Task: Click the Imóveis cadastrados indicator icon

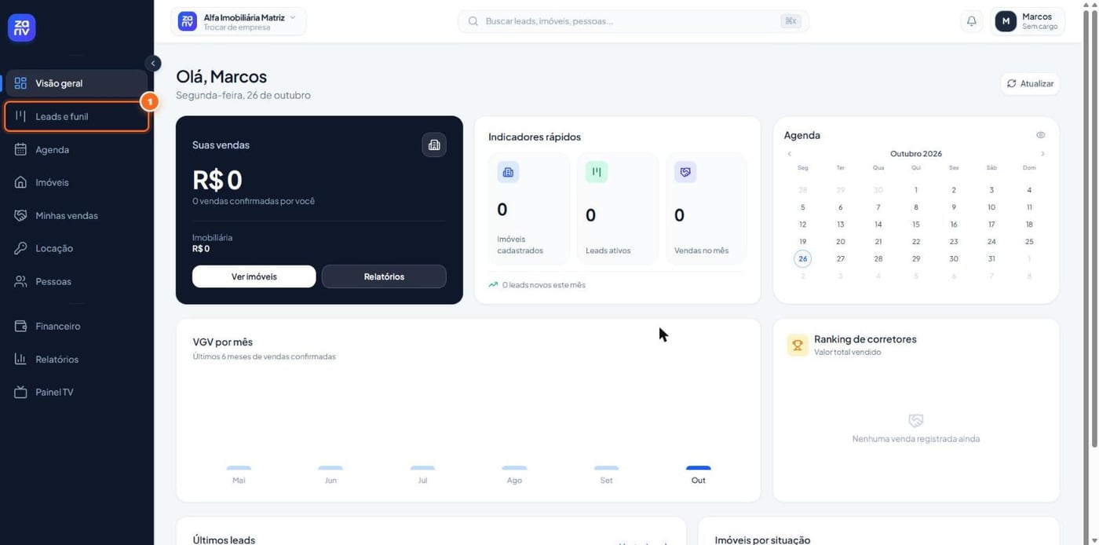Action: (x=508, y=172)
